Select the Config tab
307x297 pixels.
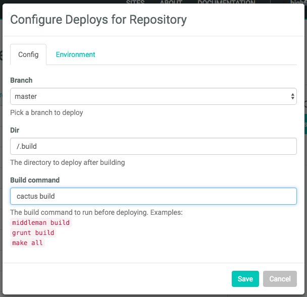[x=28, y=54]
